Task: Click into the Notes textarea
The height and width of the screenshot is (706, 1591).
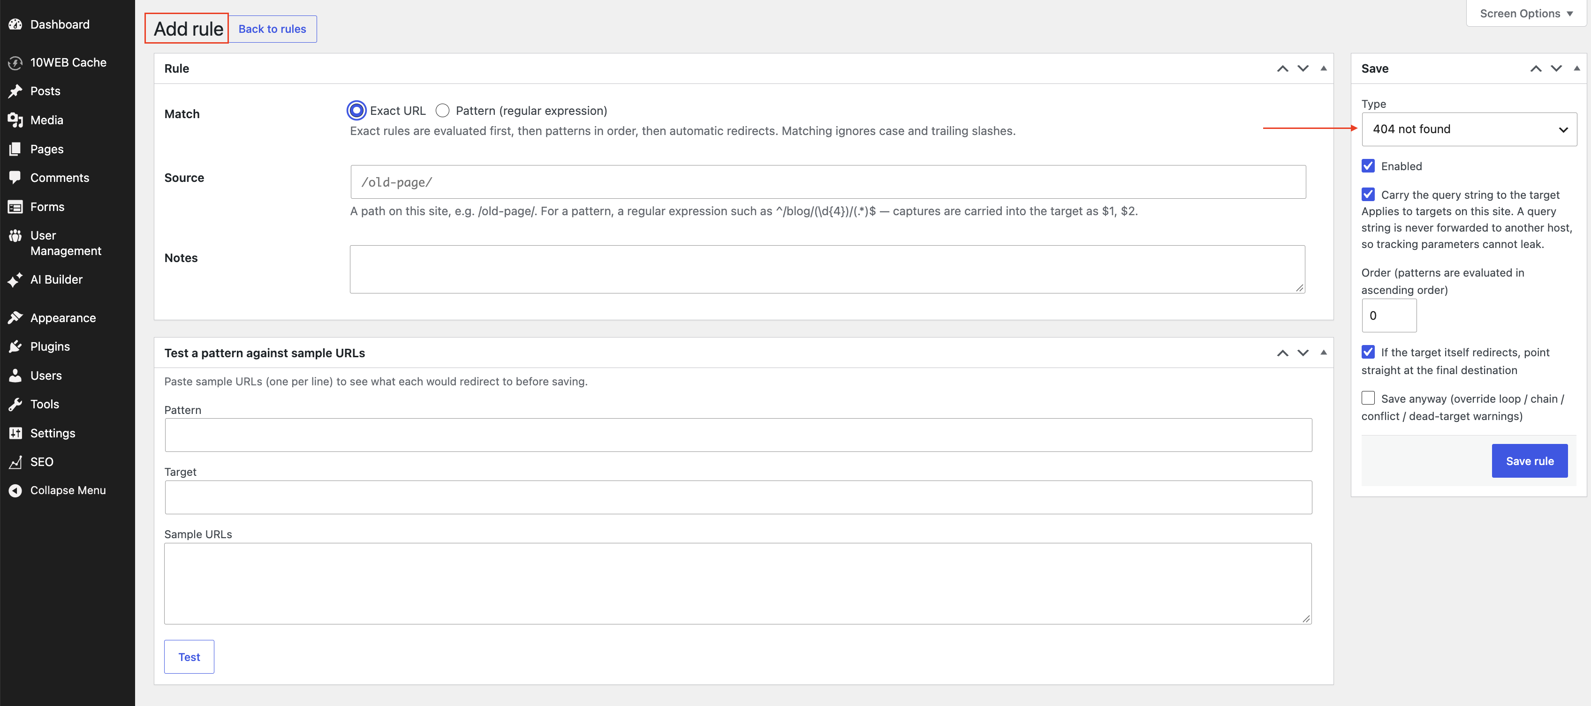Action: click(827, 269)
